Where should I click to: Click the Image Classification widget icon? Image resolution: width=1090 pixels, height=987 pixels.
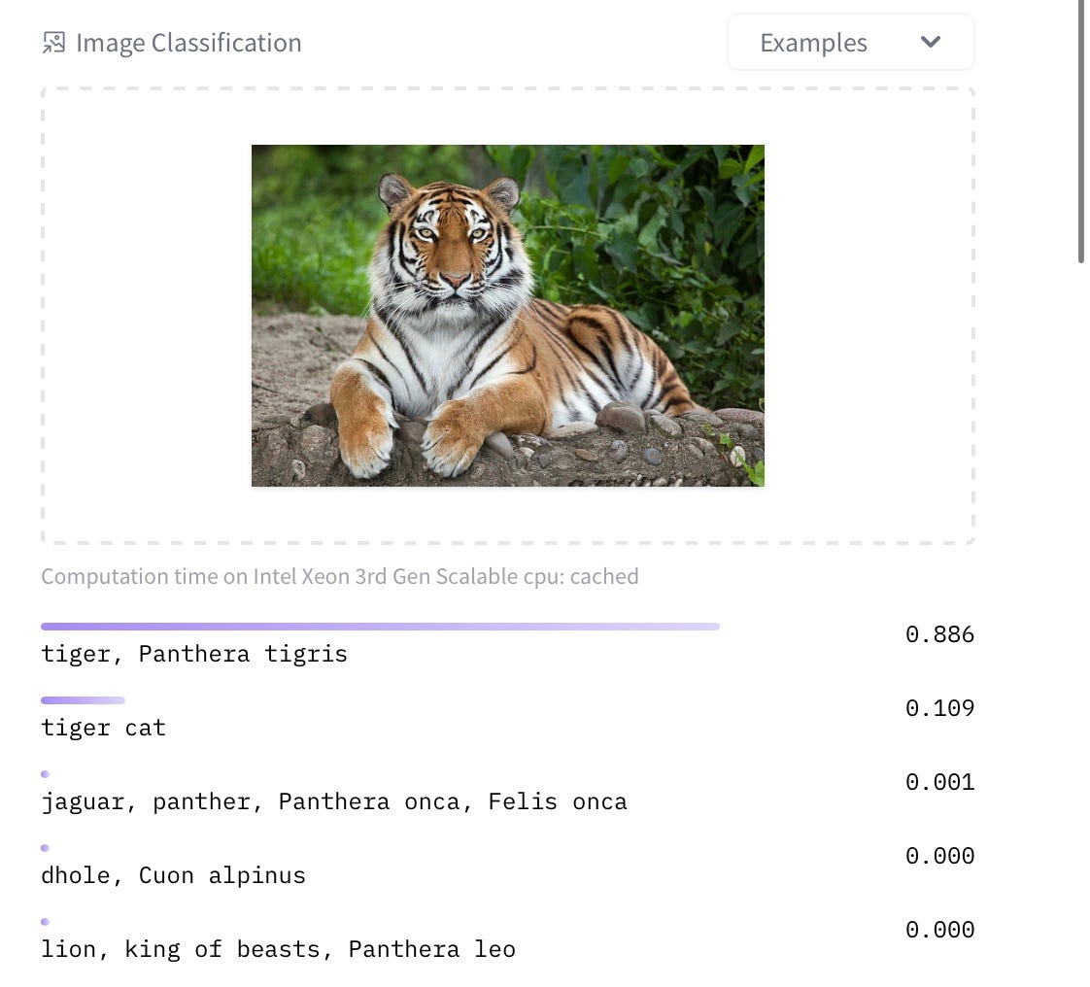tap(53, 42)
